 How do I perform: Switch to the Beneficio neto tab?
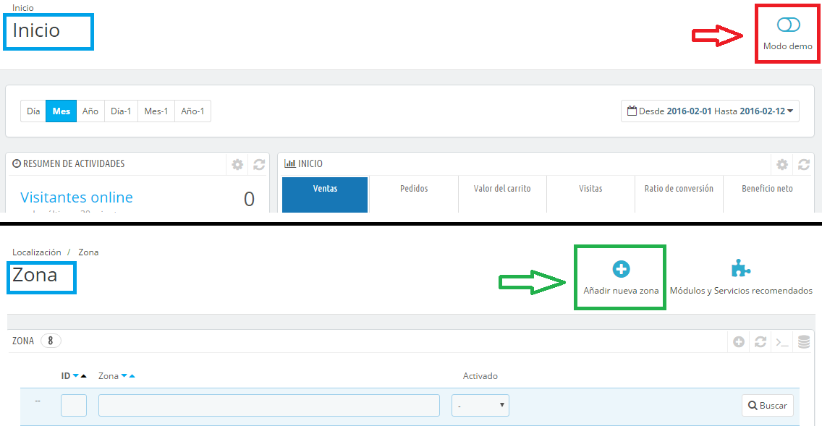pos(767,195)
